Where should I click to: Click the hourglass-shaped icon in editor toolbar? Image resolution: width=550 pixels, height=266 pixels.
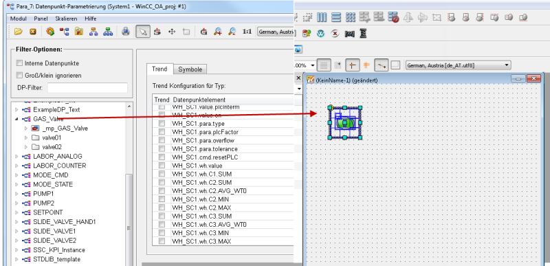pyautogui.click(x=364, y=34)
